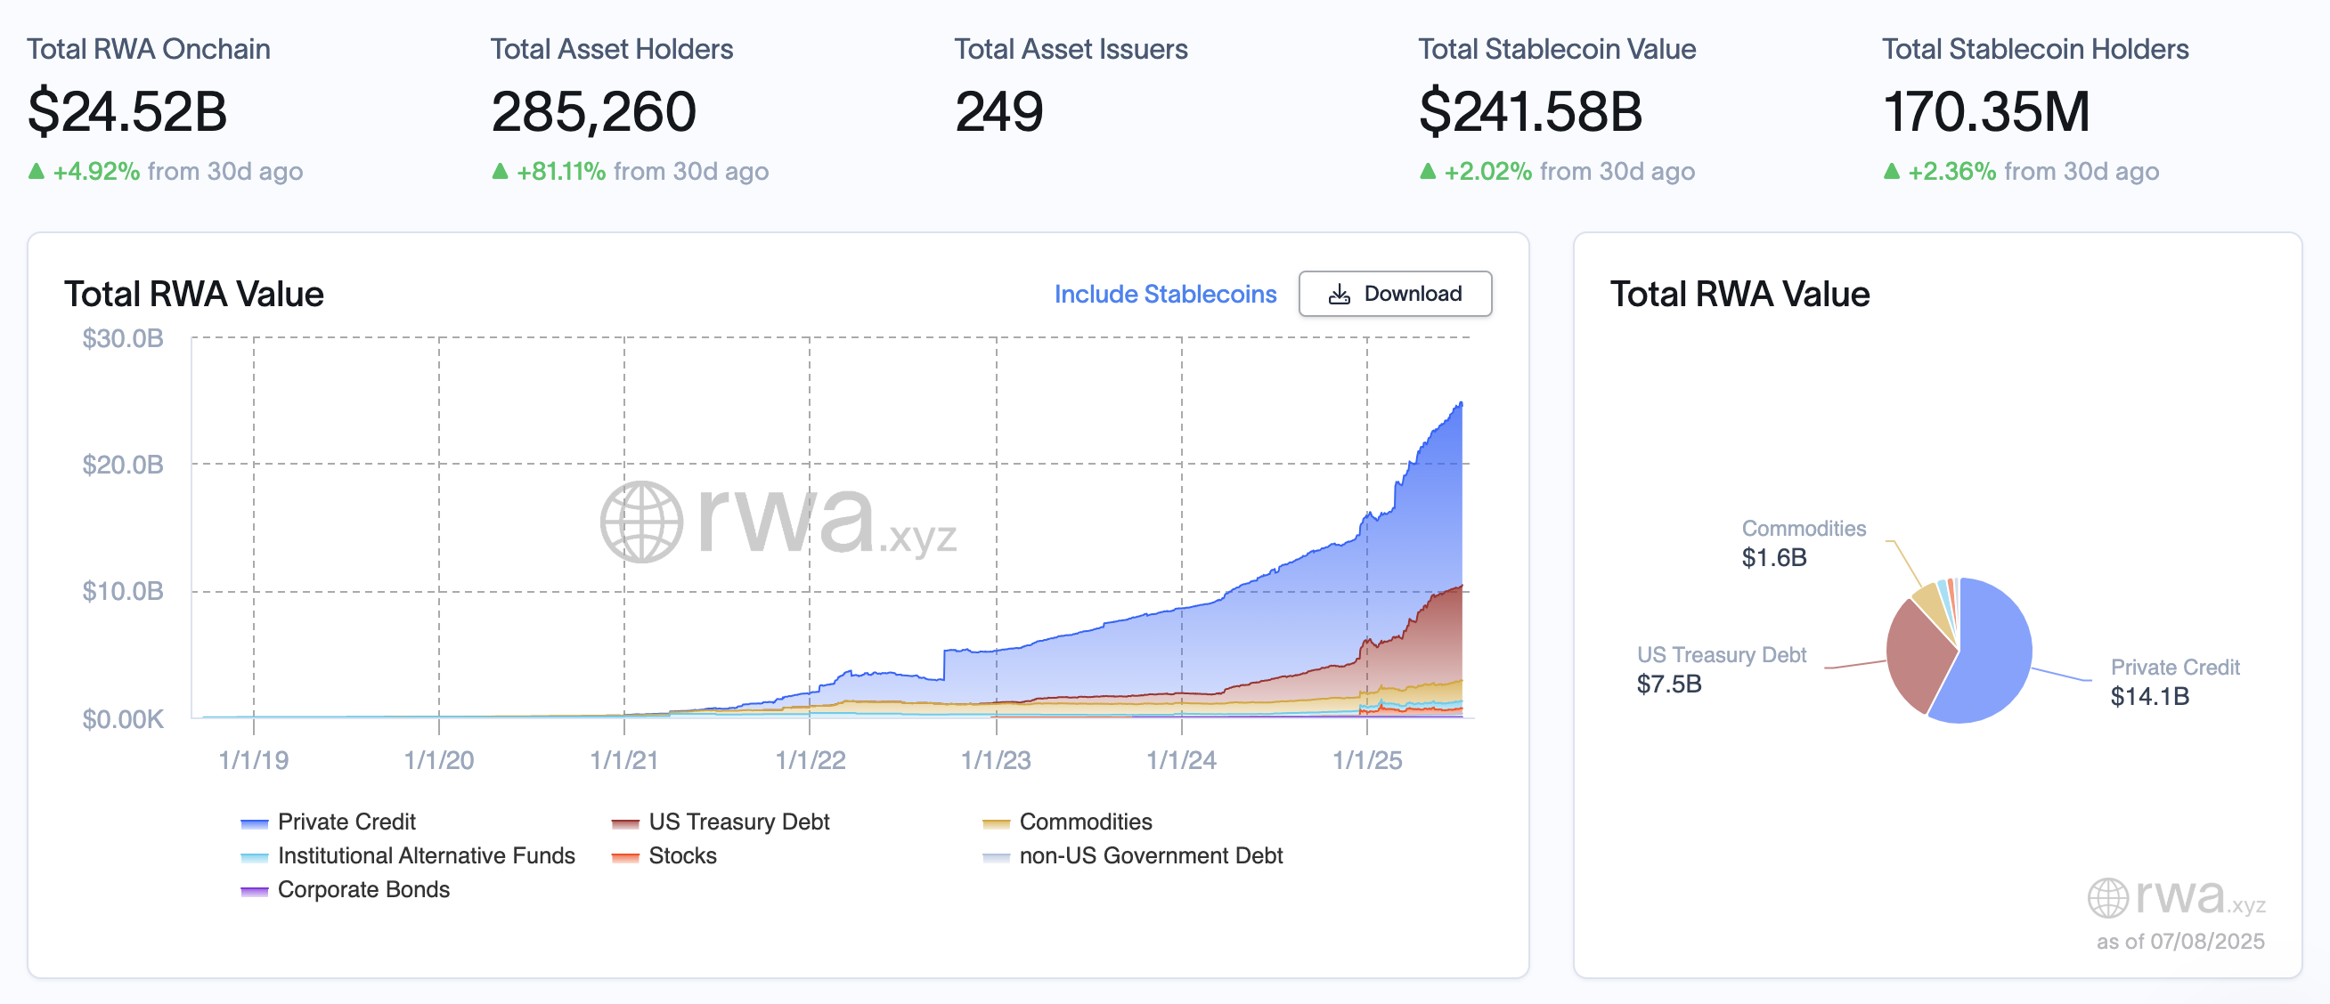Click the Download button to export chart data
This screenshot has width=2330, height=1004.
pyautogui.click(x=1396, y=294)
